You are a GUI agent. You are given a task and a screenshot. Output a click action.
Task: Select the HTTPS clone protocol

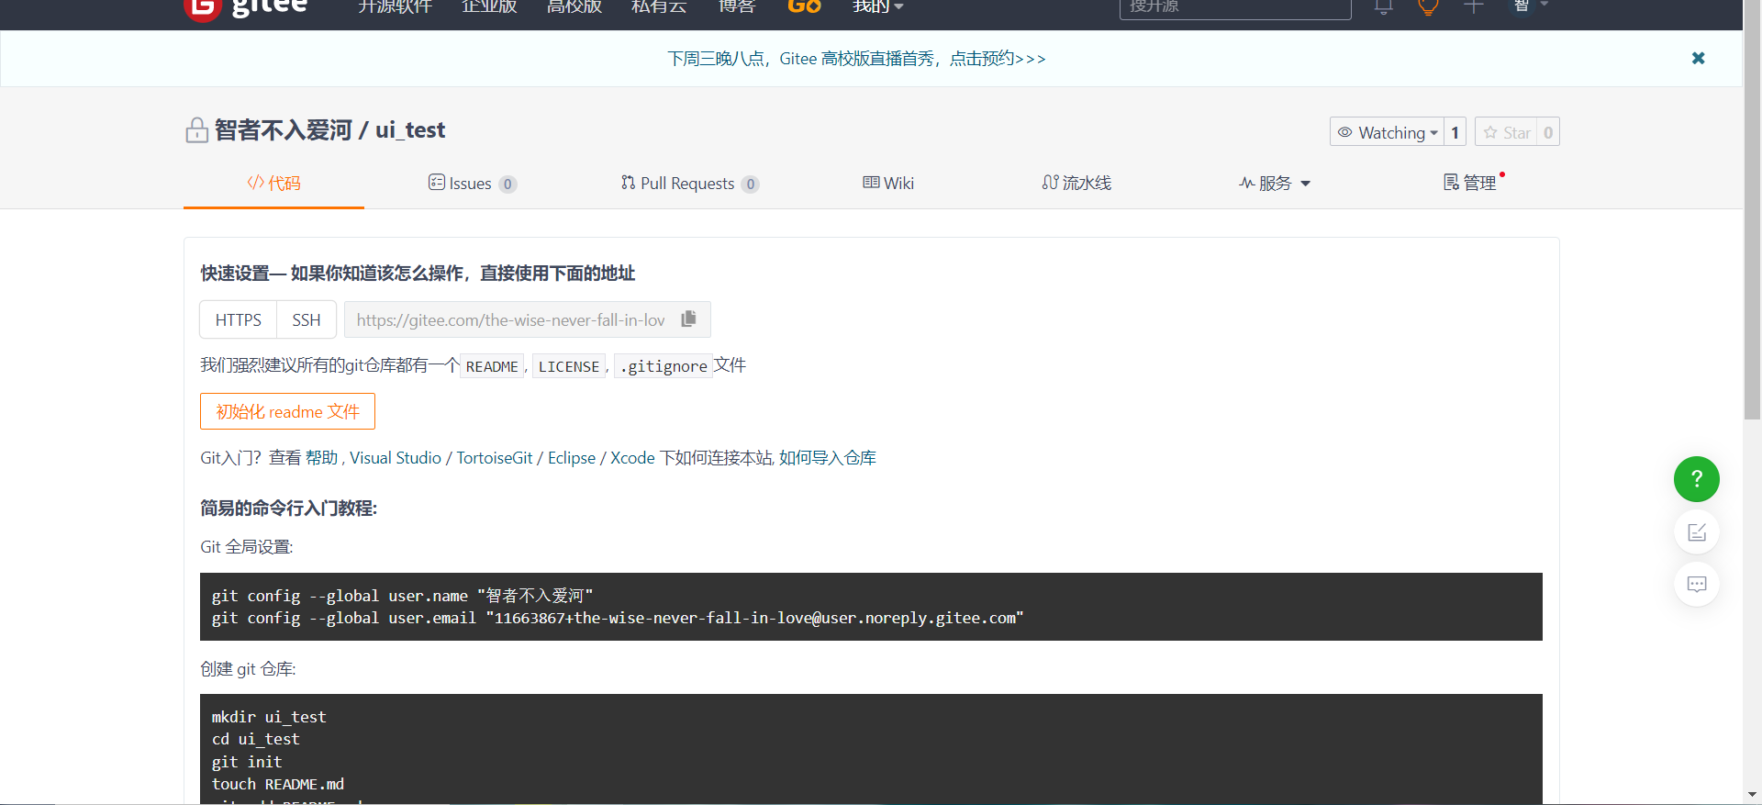pyautogui.click(x=239, y=319)
